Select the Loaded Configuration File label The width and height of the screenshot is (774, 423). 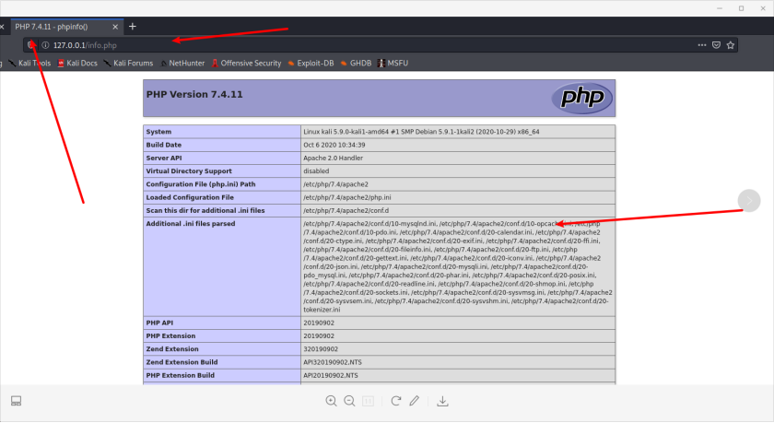pos(190,197)
